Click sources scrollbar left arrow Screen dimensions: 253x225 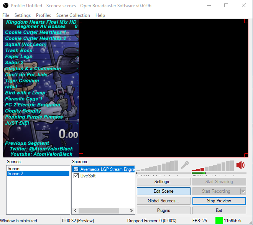75,210
